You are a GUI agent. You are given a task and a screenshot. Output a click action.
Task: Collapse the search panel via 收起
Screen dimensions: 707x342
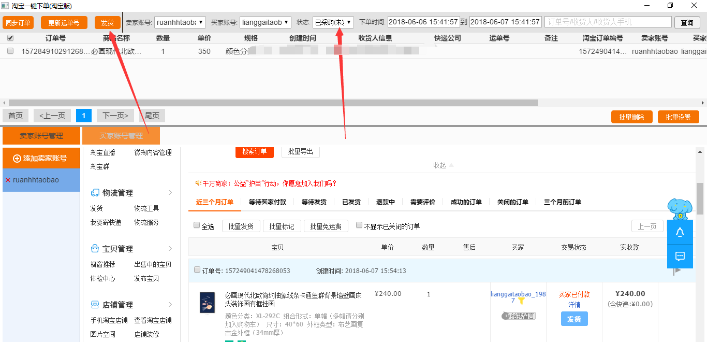443,165
